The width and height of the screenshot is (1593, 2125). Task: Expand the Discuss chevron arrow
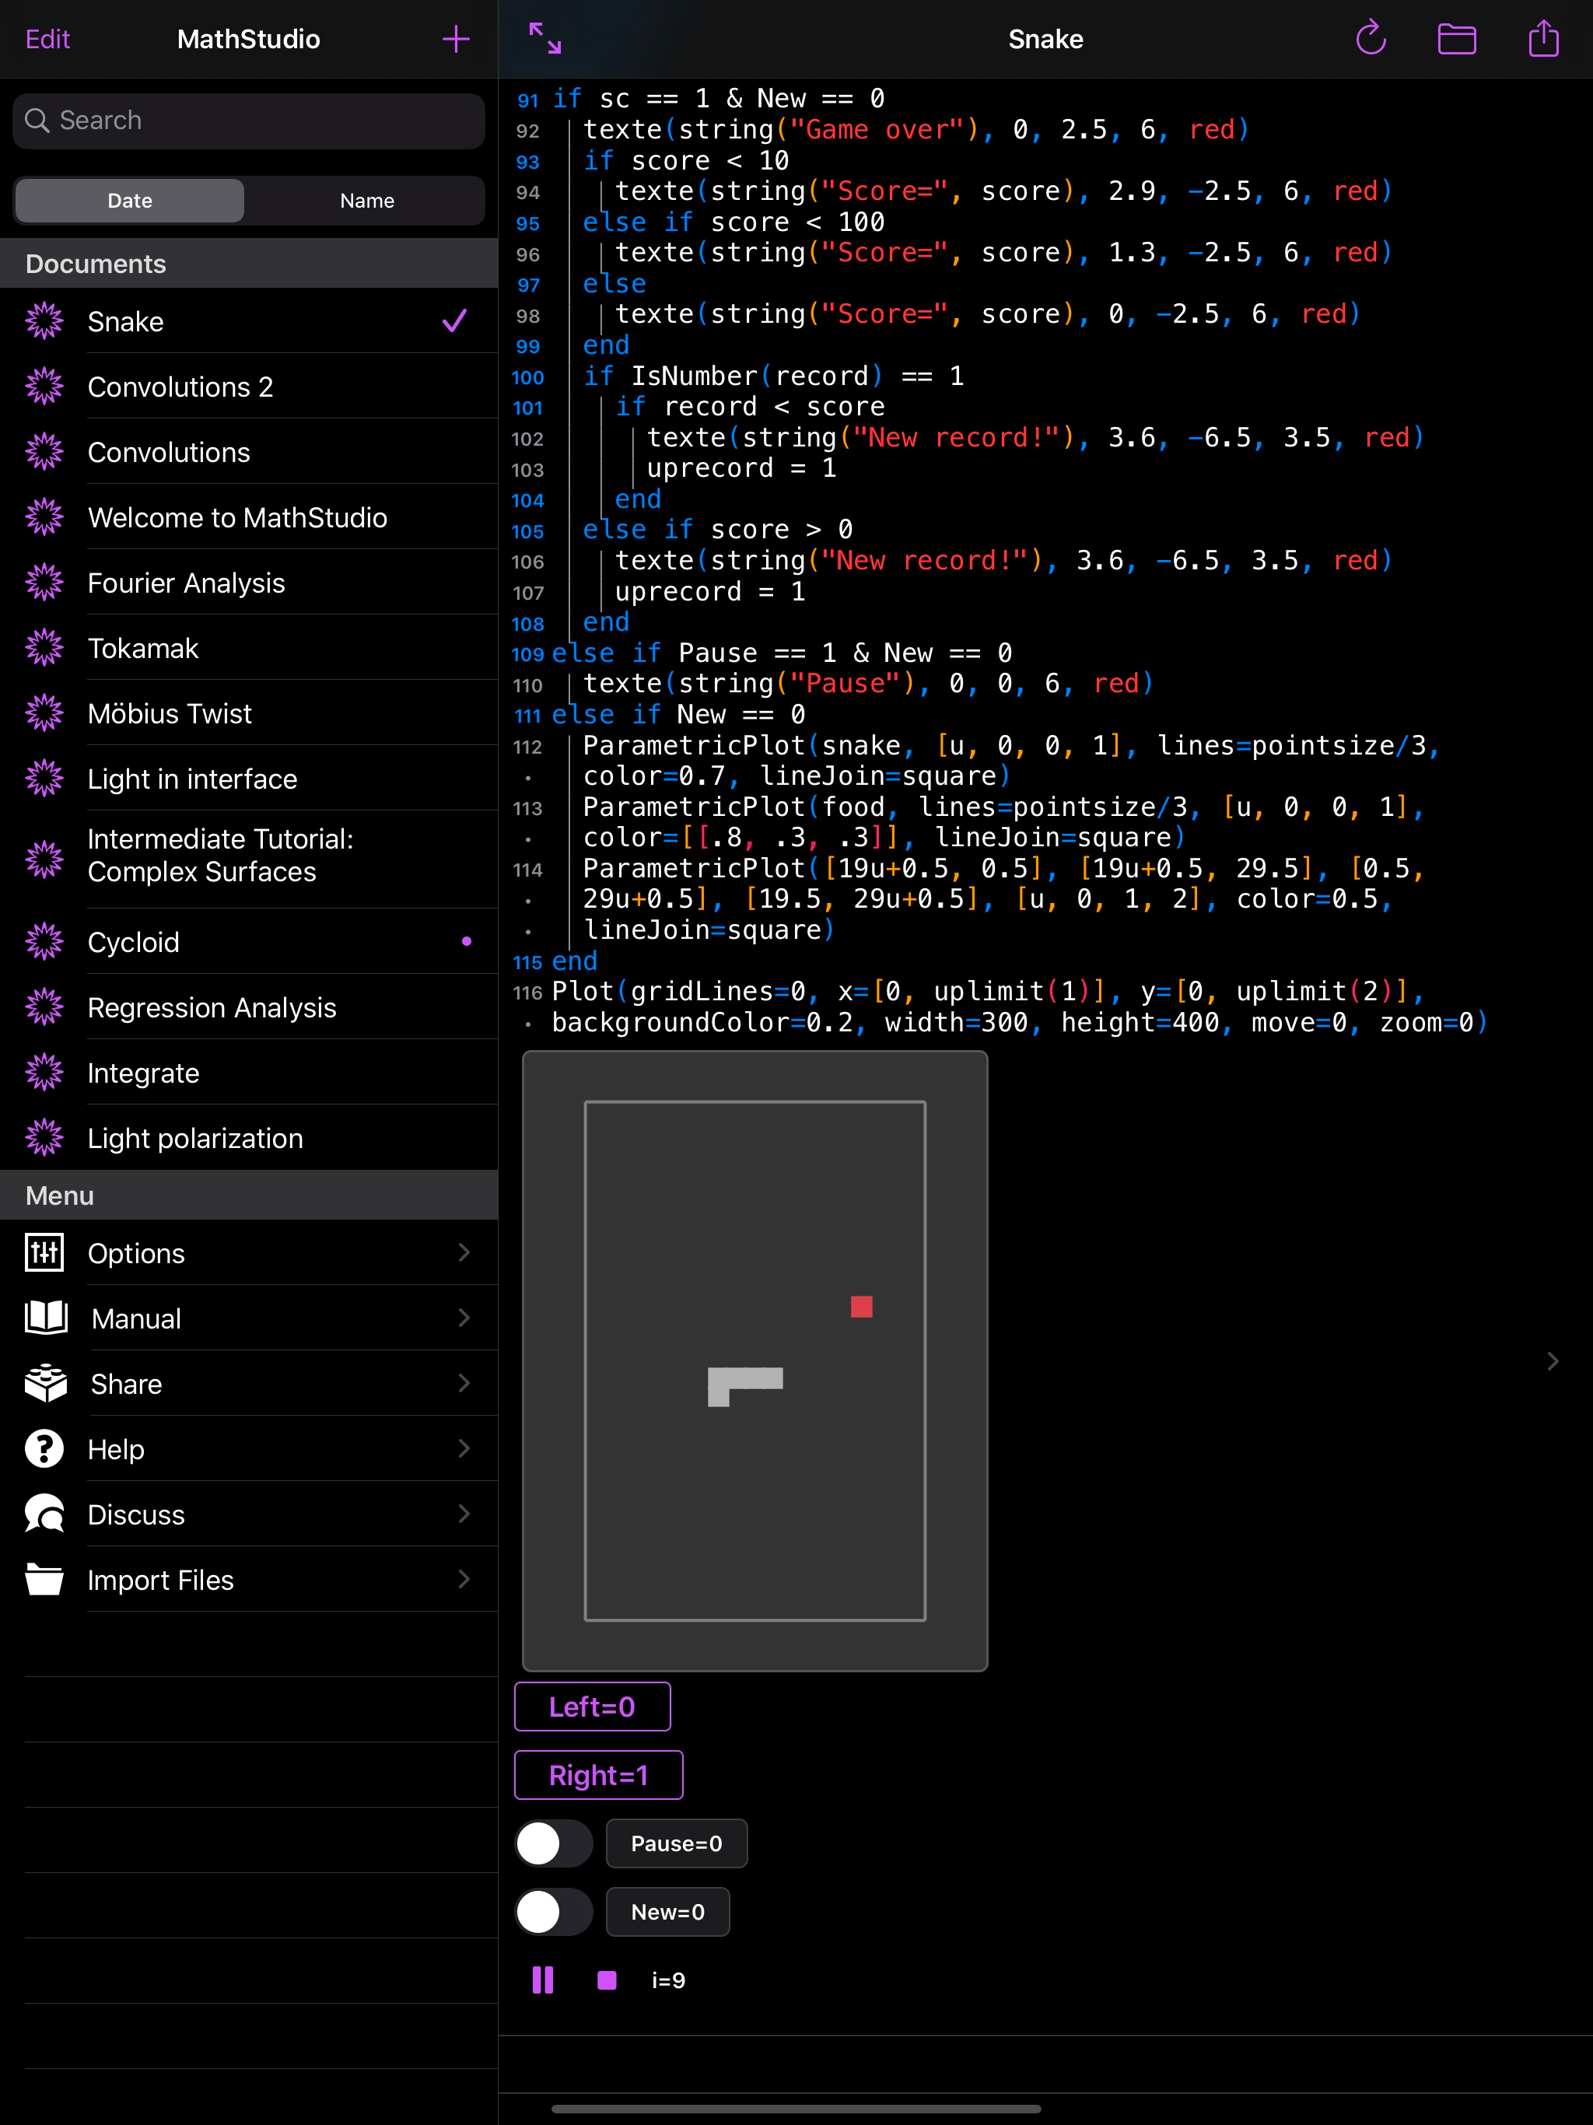(464, 1514)
